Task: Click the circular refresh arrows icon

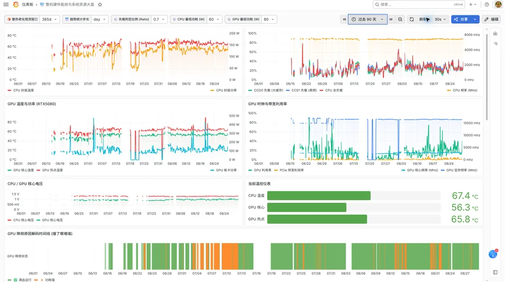Action: point(411,19)
